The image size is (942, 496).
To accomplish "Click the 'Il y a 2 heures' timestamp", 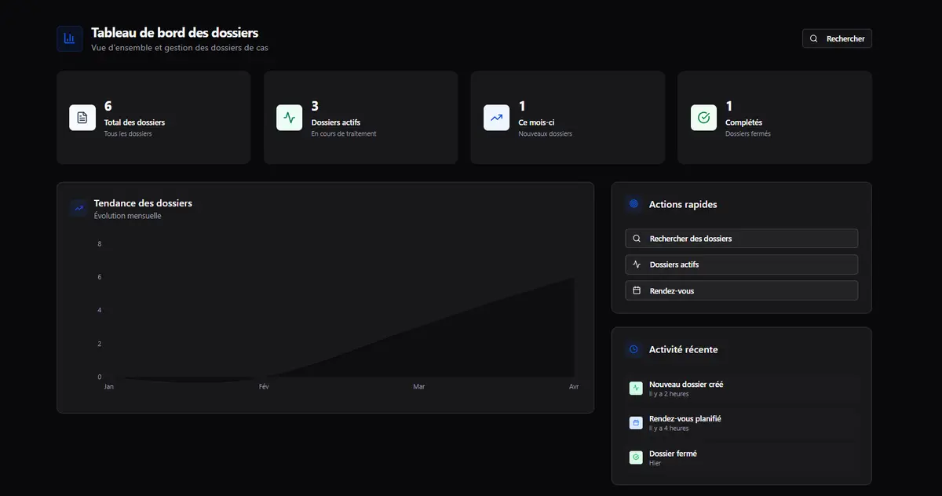I will coord(669,394).
